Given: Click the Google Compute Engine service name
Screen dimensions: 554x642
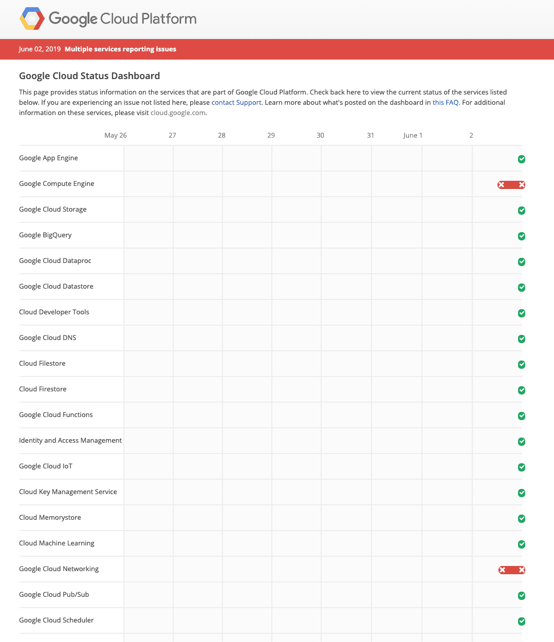Looking at the screenshot, I should (57, 184).
